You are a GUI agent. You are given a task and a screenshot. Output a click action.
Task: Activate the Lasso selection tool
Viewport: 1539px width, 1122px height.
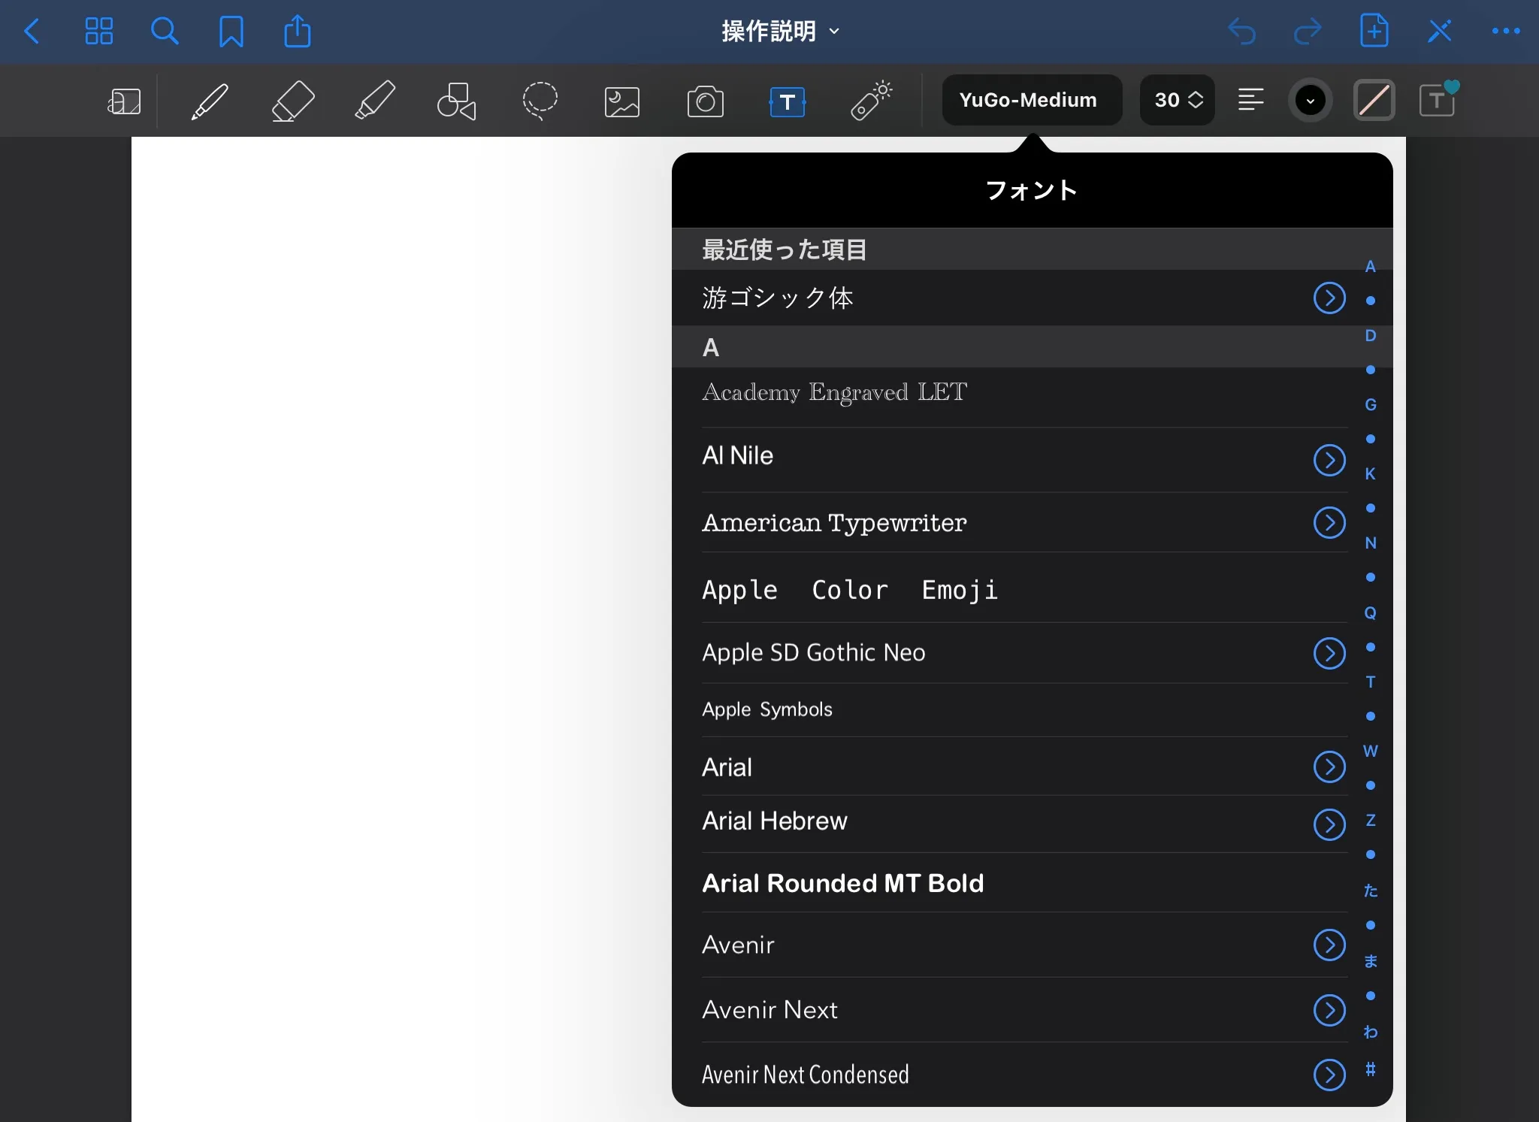540,101
